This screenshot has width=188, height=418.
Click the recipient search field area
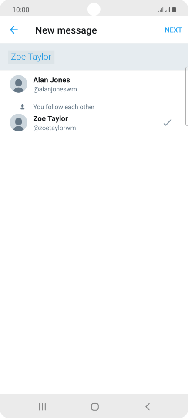94,57
